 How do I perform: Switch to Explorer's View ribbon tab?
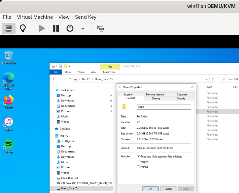(x=93, y=72)
